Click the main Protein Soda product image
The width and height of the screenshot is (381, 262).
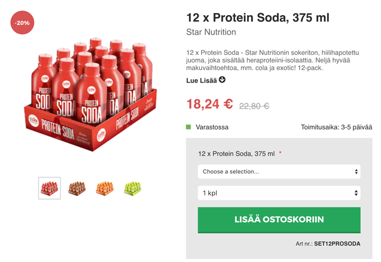(91, 95)
